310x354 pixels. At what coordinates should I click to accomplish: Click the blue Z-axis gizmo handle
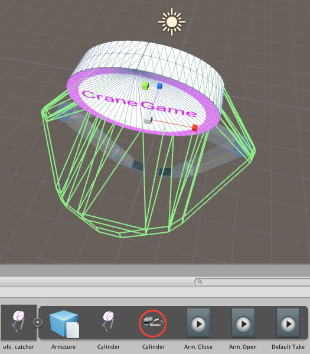coord(159,86)
